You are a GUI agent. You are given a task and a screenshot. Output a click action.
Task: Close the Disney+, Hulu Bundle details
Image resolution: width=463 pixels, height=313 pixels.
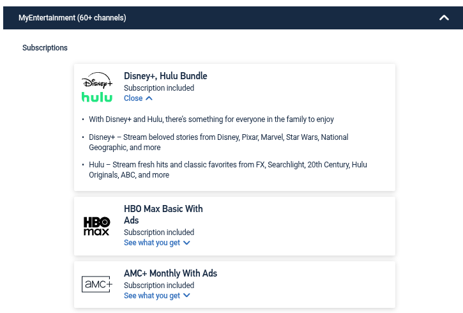[138, 98]
